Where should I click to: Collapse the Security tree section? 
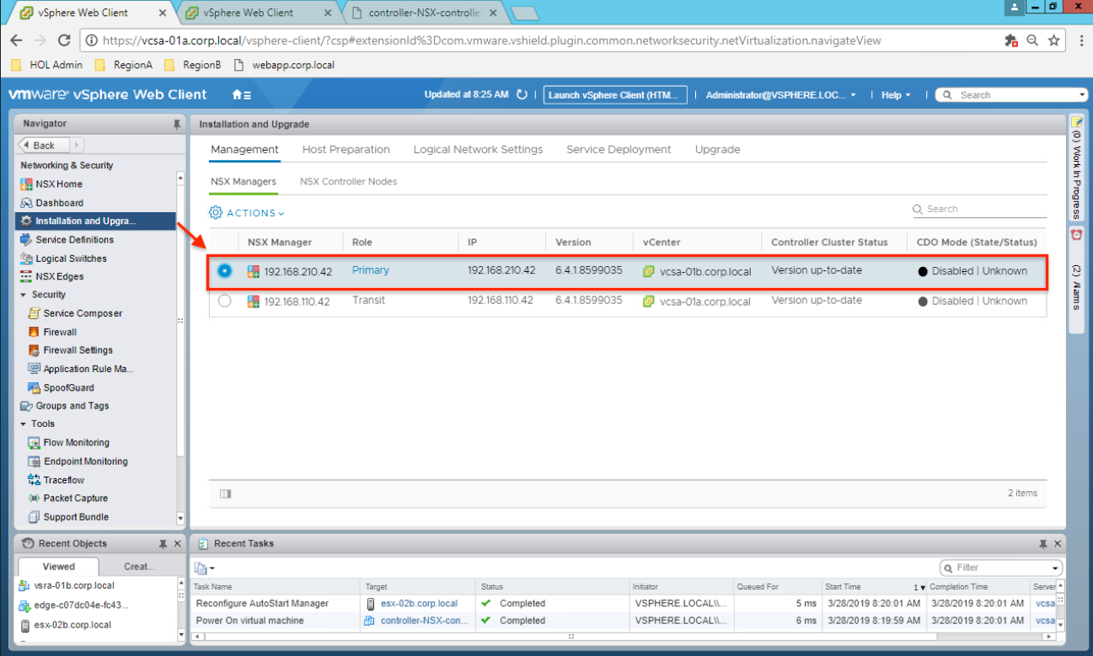[x=24, y=295]
